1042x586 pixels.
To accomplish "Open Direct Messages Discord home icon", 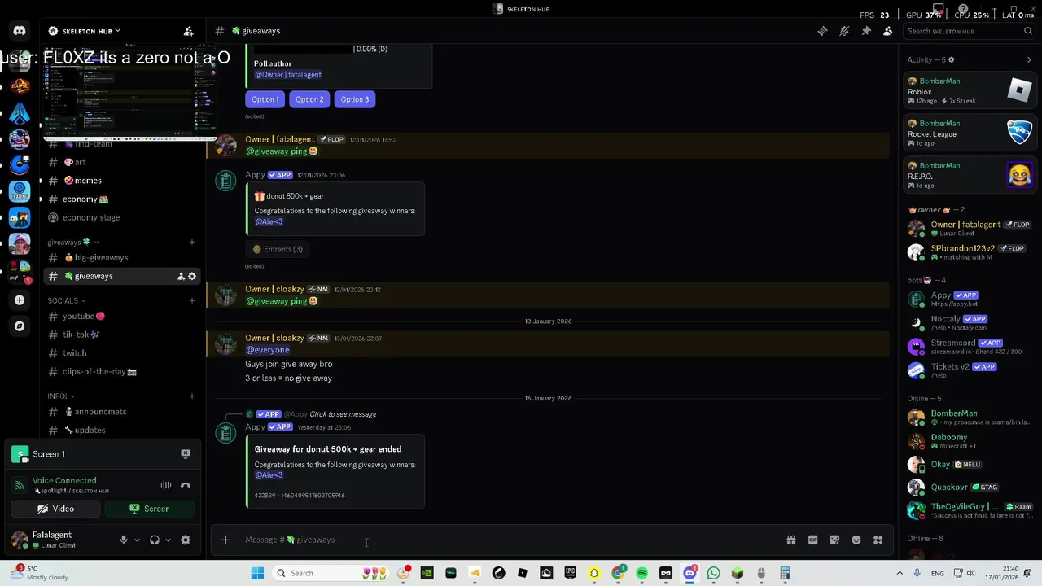I will point(20,31).
